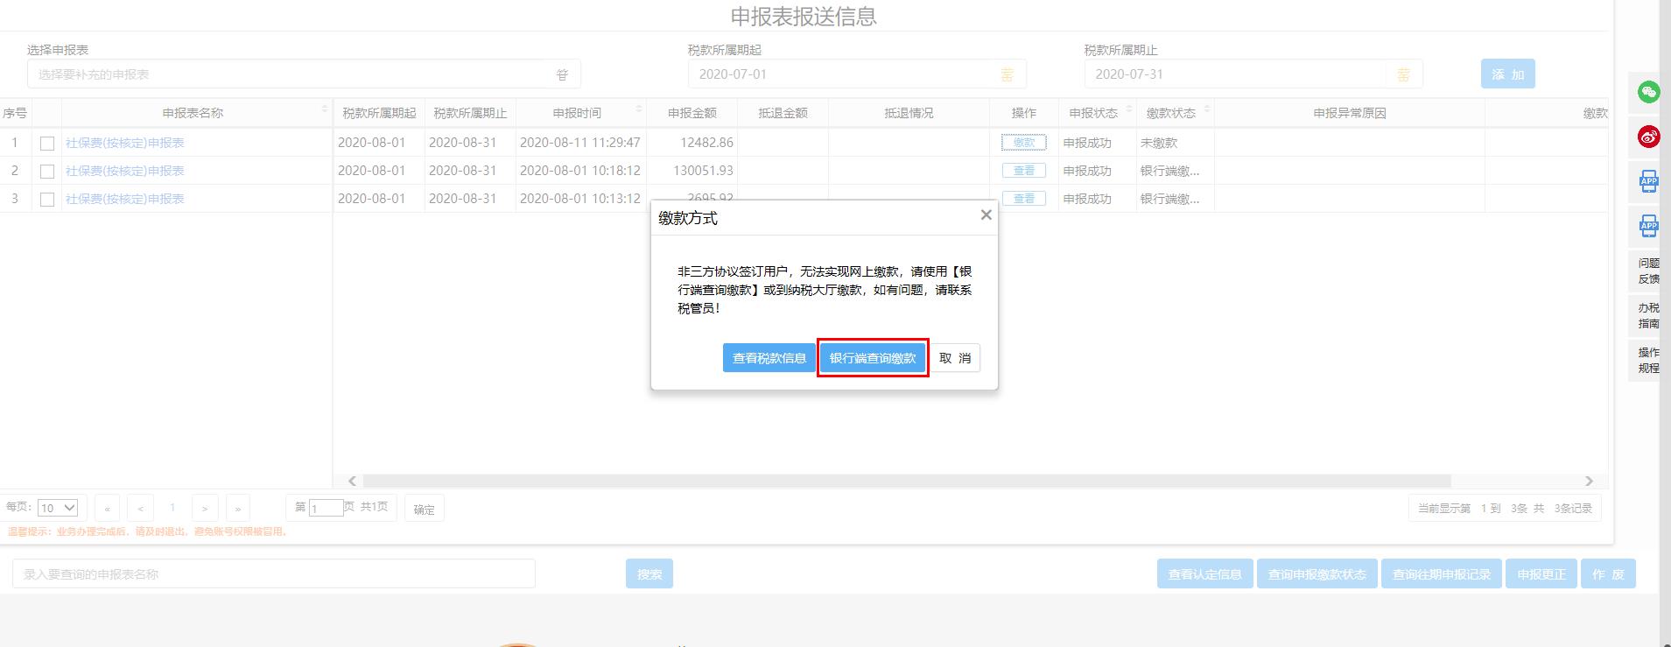Click the 申报更正 button
This screenshot has height=647, width=1671.
click(1541, 573)
